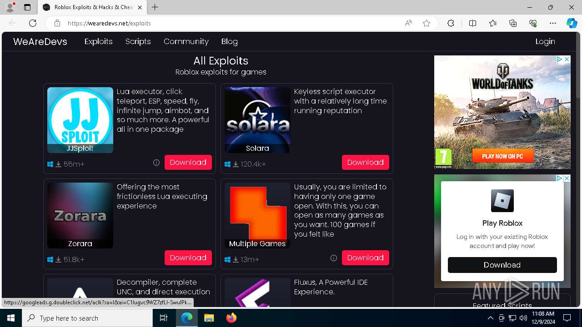This screenshot has width=582, height=327.
Task: Open the Blog menu item
Action: [x=230, y=41]
